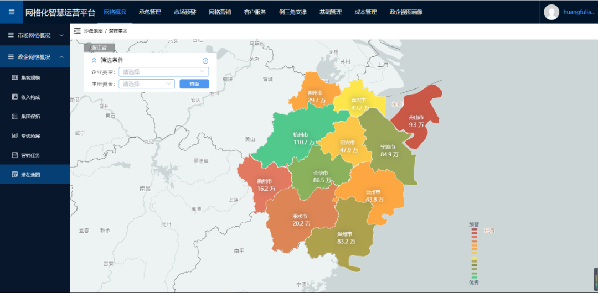Click the 收入构成 sidebar icon
Viewport: 598px width, 293px height.
tap(15, 97)
